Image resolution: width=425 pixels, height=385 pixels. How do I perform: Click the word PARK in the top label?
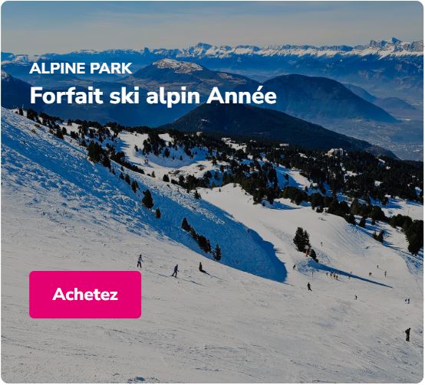(111, 68)
